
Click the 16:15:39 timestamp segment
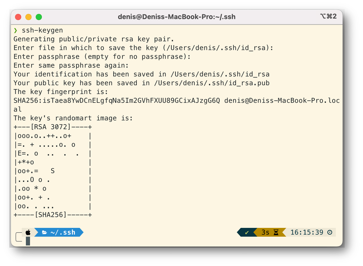coord(307,232)
